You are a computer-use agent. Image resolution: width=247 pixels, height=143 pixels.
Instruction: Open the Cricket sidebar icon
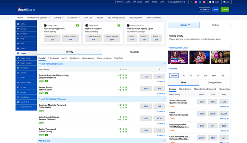tap(18, 73)
